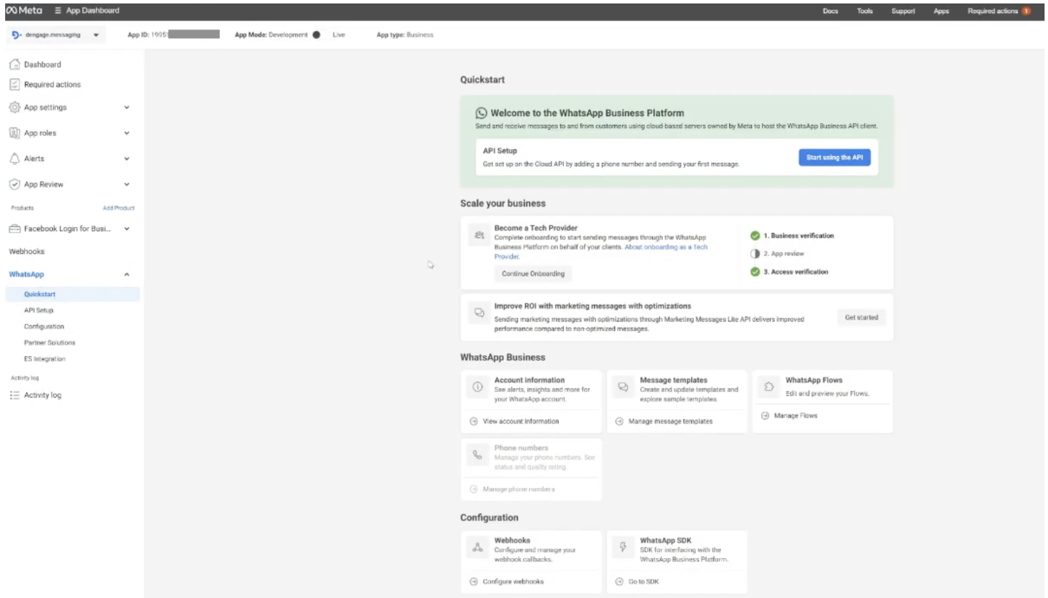Image resolution: width=1048 pixels, height=598 pixels.
Task: Click Add Product link in sidebar
Action: (119, 208)
